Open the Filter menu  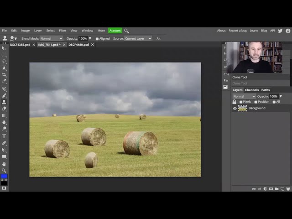(63, 31)
